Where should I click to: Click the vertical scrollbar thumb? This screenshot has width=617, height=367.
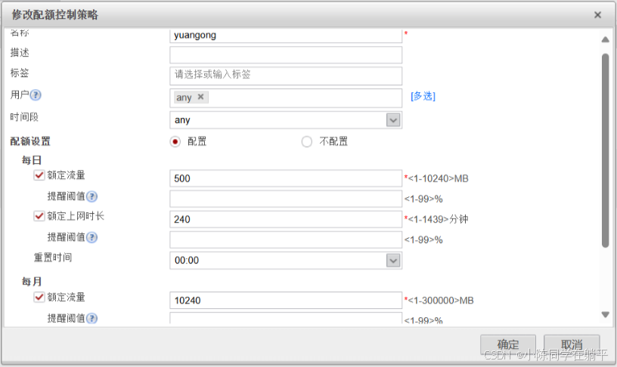point(605,150)
